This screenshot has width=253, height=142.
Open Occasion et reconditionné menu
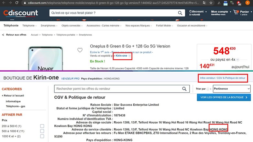coord(192,25)
